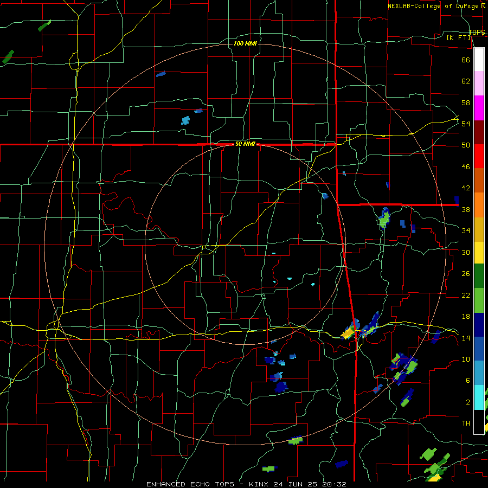Click the light blue echo north of the 50 NMI ring

coord(185,120)
